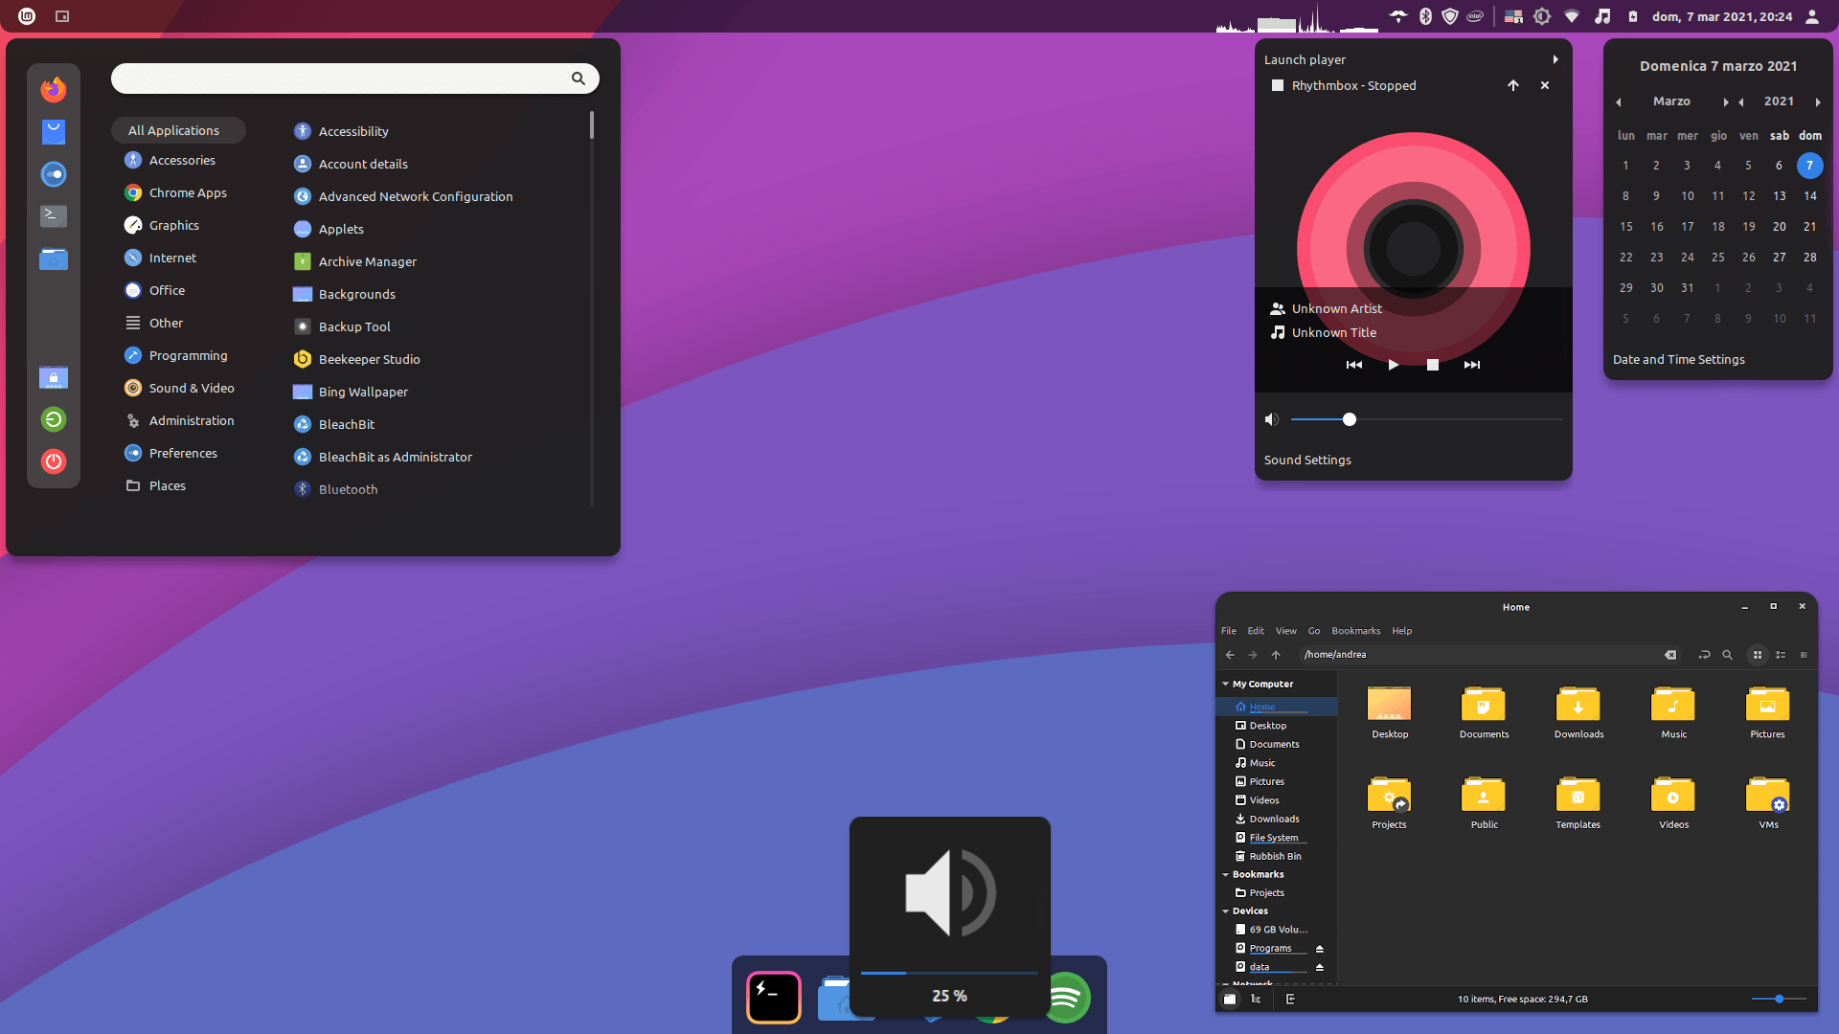Open Firefox from menu favorites sidebar

54,90
